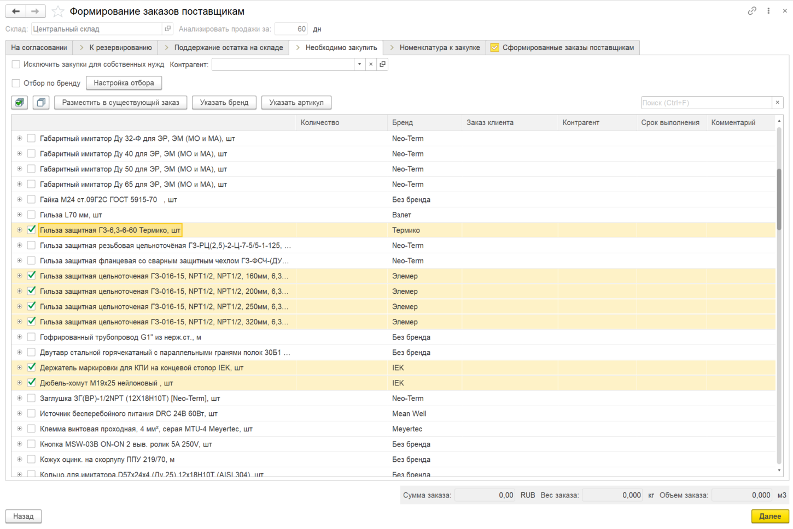Open 'Номенклатура к закупке' tab
Screen dimensions: 793x529
pos(434,47)
